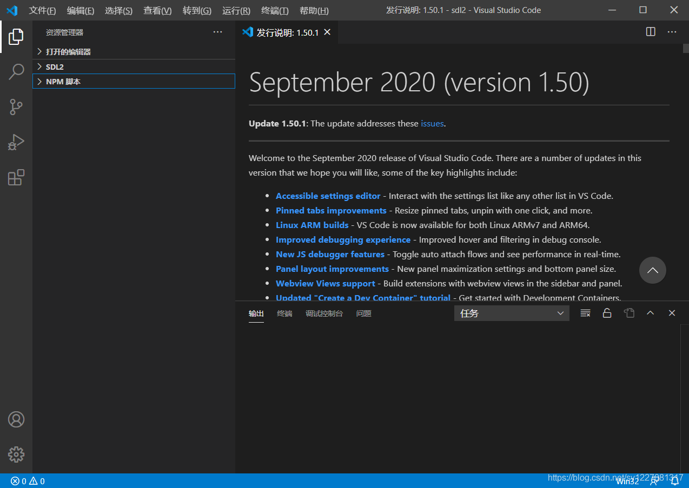Switch to the 终端 panel tab
689x488 pixels.
click(x=284, y=313)
